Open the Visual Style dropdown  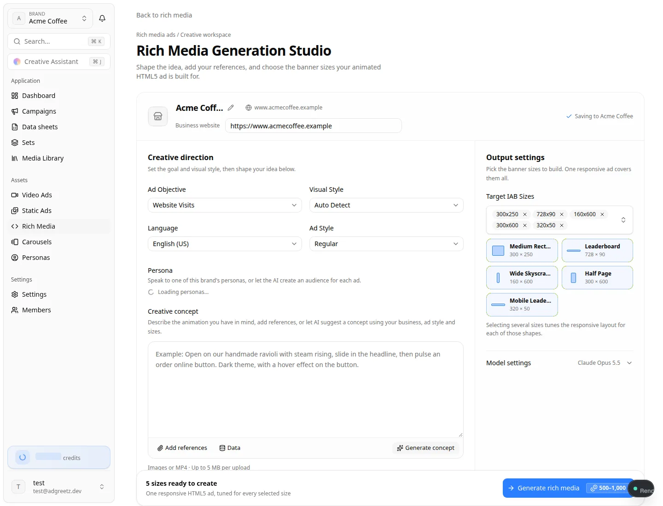tap(386, 205)
